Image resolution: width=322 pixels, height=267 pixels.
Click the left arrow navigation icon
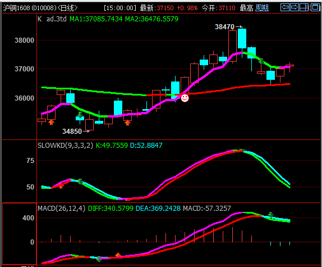[x=285, y=7]
